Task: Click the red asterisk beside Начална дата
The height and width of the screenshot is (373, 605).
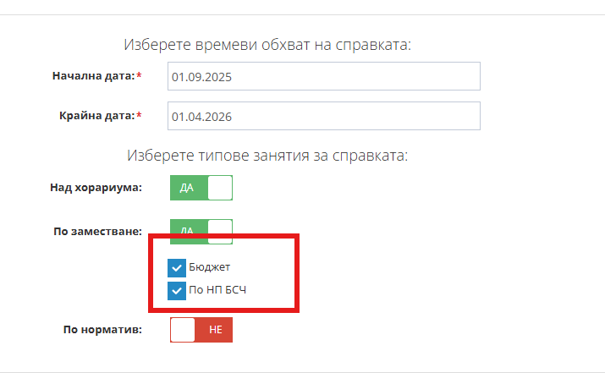Action: click(x=139, y=76)
